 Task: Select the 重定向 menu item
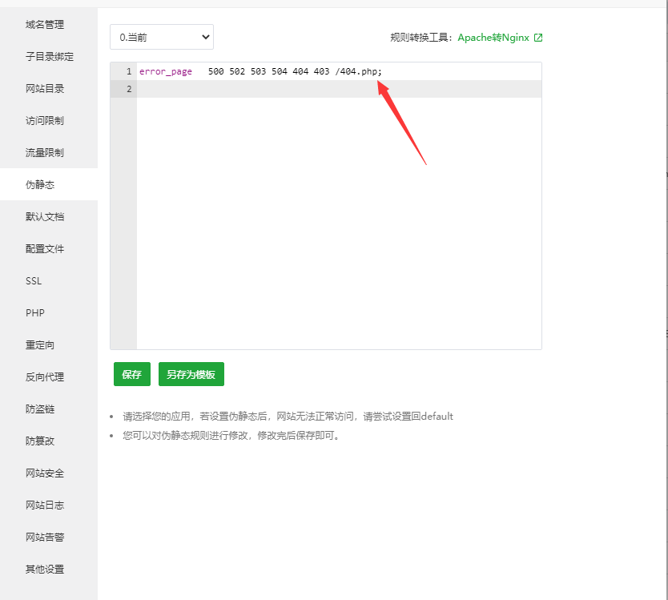[40, 345]
